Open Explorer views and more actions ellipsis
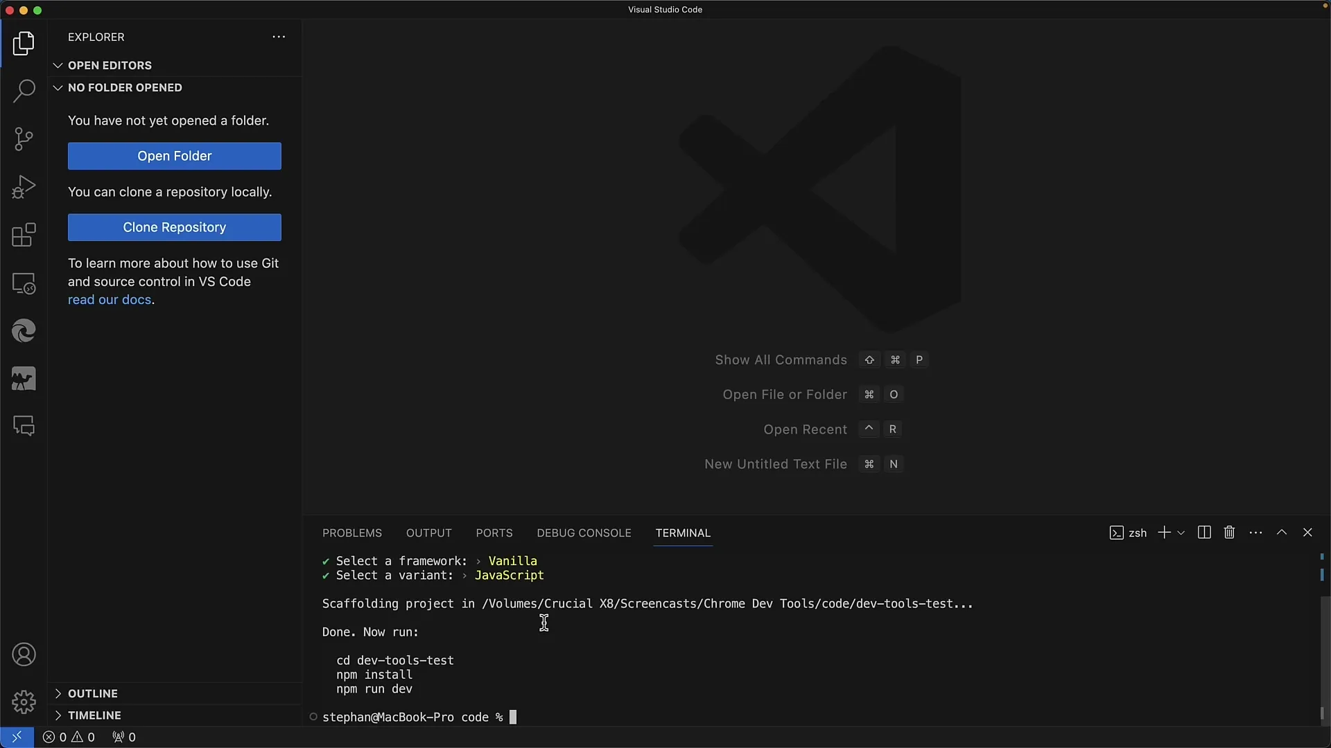The width and height of the screenshot is (1331, 748). pos(279,37)
